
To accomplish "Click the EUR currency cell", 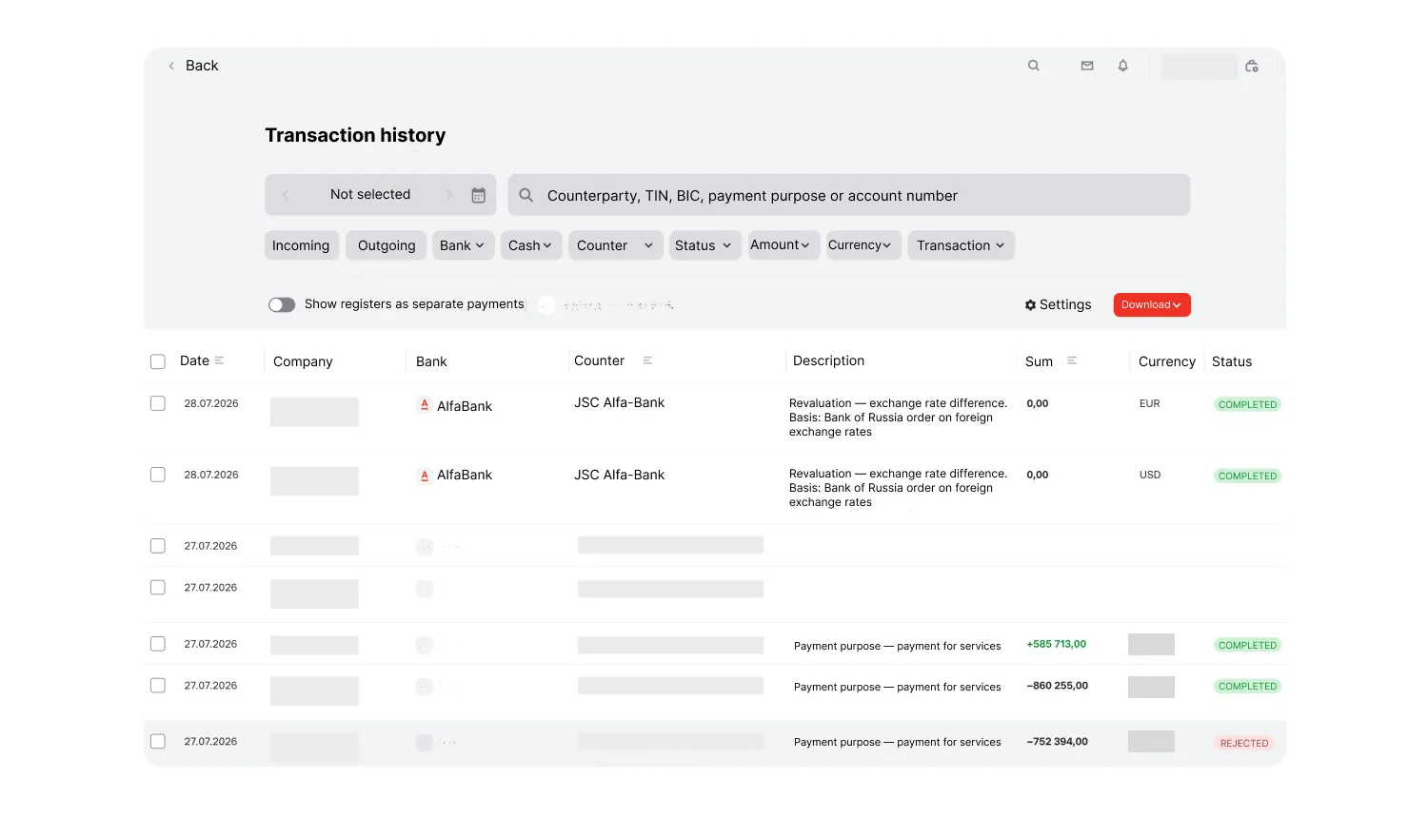I will [x=1150, y=403].
